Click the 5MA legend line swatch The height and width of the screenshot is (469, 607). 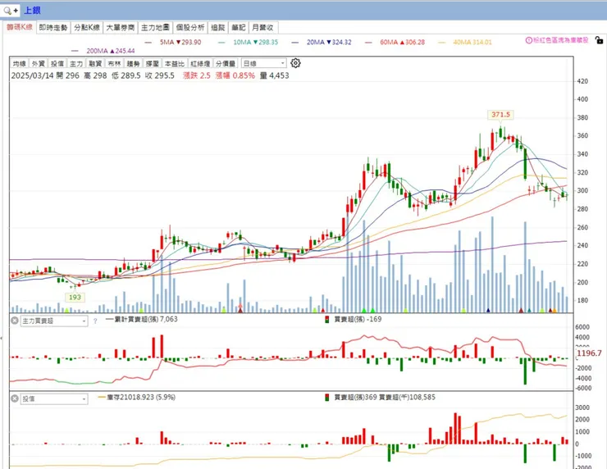pos(148,42)
